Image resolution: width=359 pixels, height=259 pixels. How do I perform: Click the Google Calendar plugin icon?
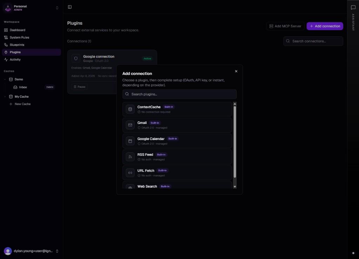[x=130, y=141]
